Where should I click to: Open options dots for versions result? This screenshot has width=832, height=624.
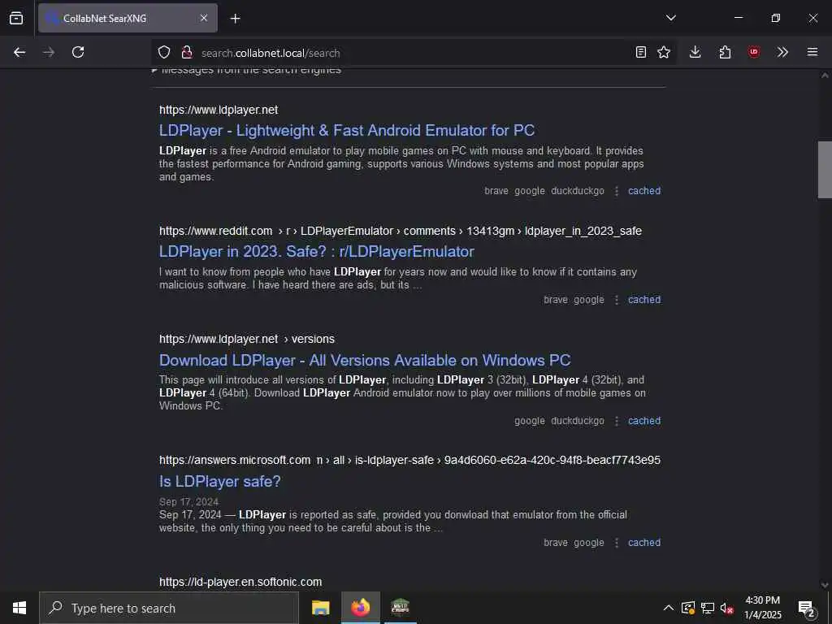point(617,421)
